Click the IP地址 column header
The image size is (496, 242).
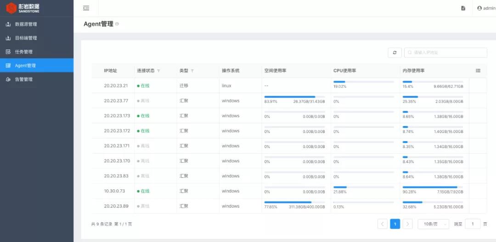coord(110,71)
